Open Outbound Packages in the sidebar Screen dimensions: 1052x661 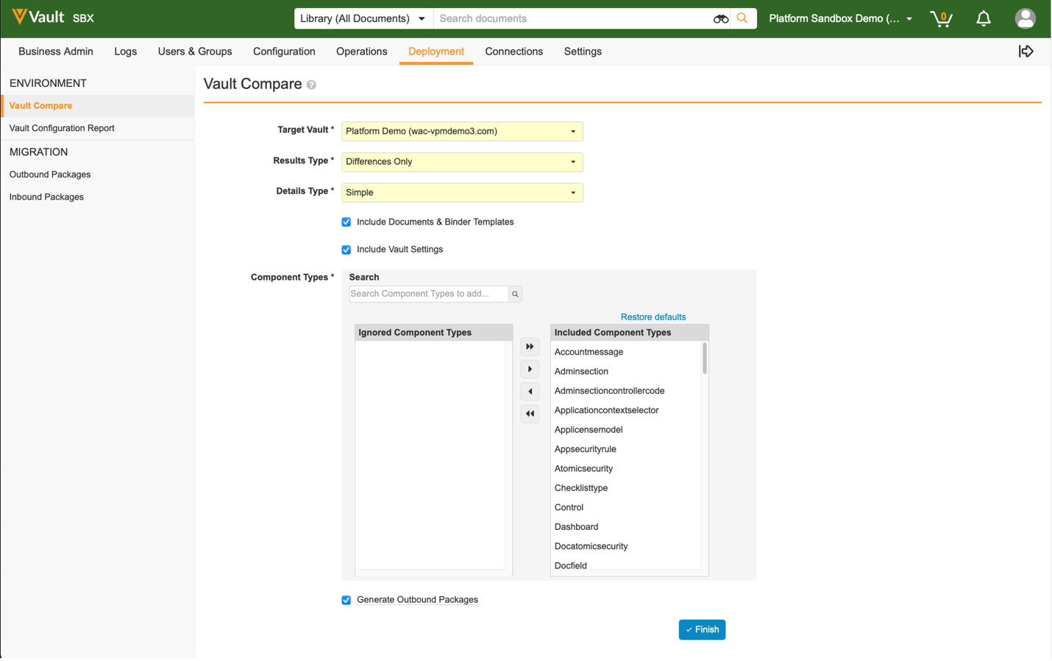tap(50, 175)
